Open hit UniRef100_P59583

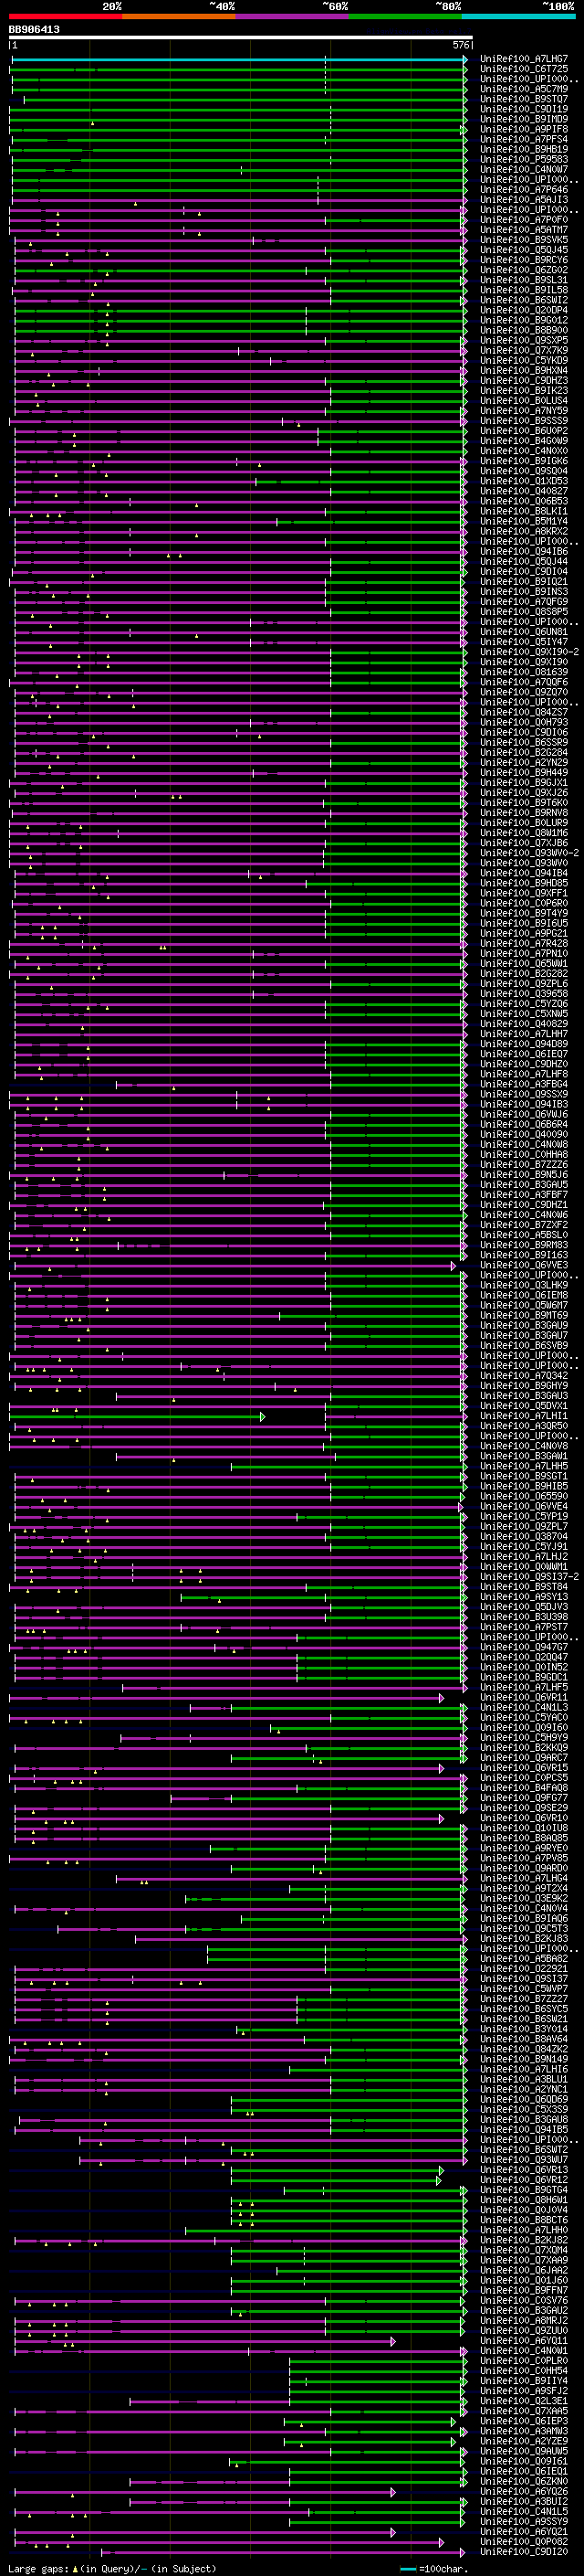(523, 159)
